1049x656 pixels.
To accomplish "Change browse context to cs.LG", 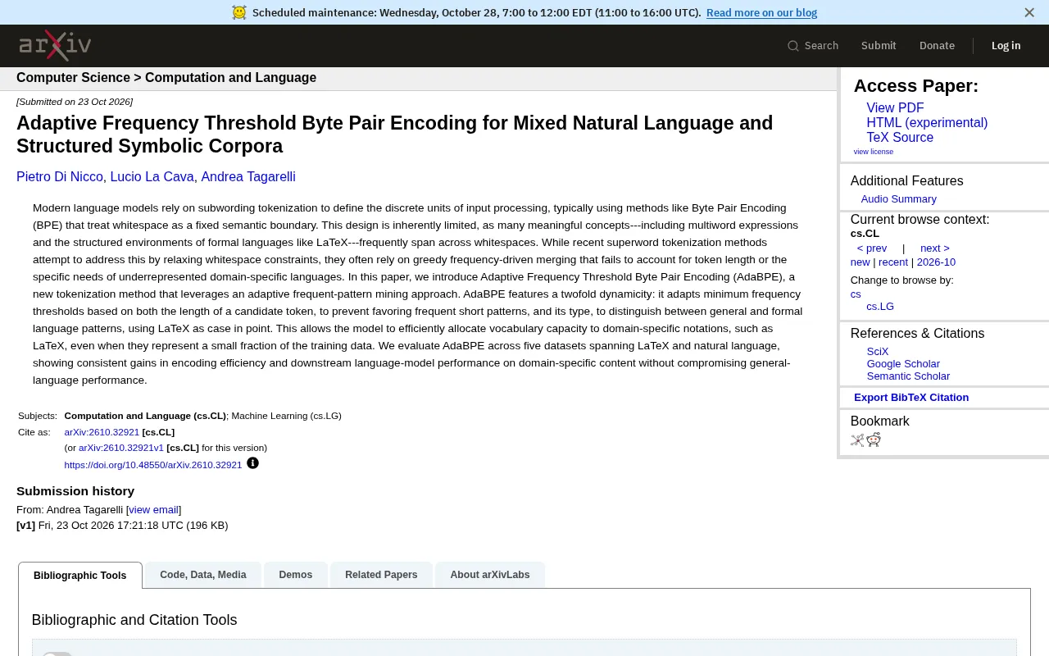I will point(880,307).
